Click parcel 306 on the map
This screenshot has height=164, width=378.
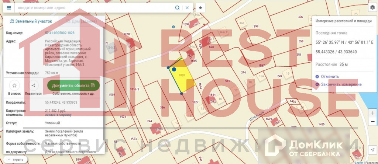point(300,17)
